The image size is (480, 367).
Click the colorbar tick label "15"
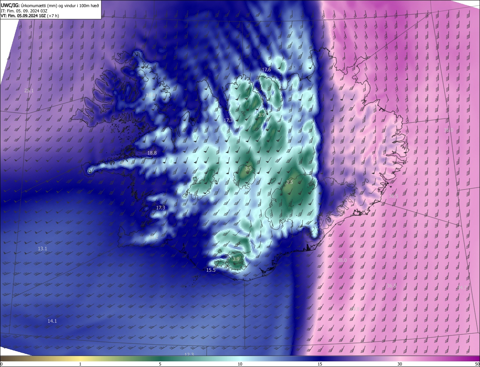(x=320, y=364)
